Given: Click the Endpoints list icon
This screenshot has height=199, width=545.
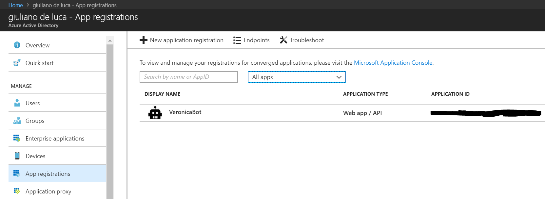Looking at the screenshot, I should pyautogui.click(x=237, y=40).
